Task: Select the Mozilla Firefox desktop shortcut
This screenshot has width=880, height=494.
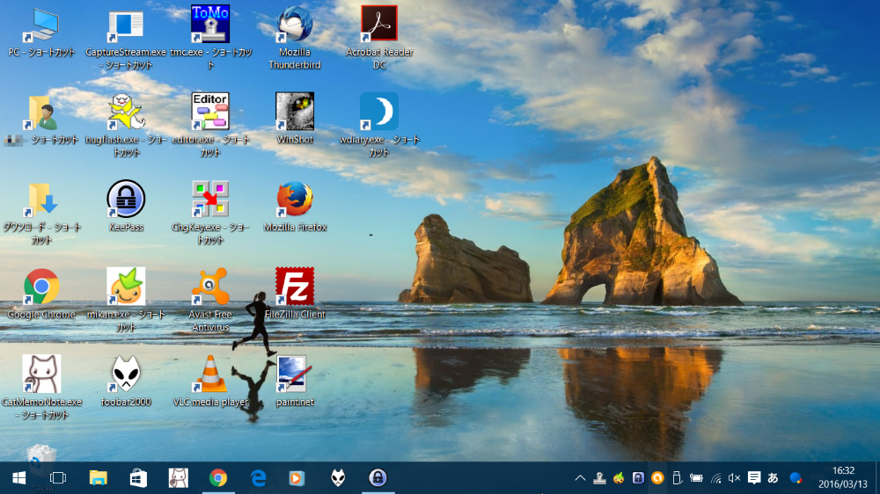Action: (x=295, y=200)
